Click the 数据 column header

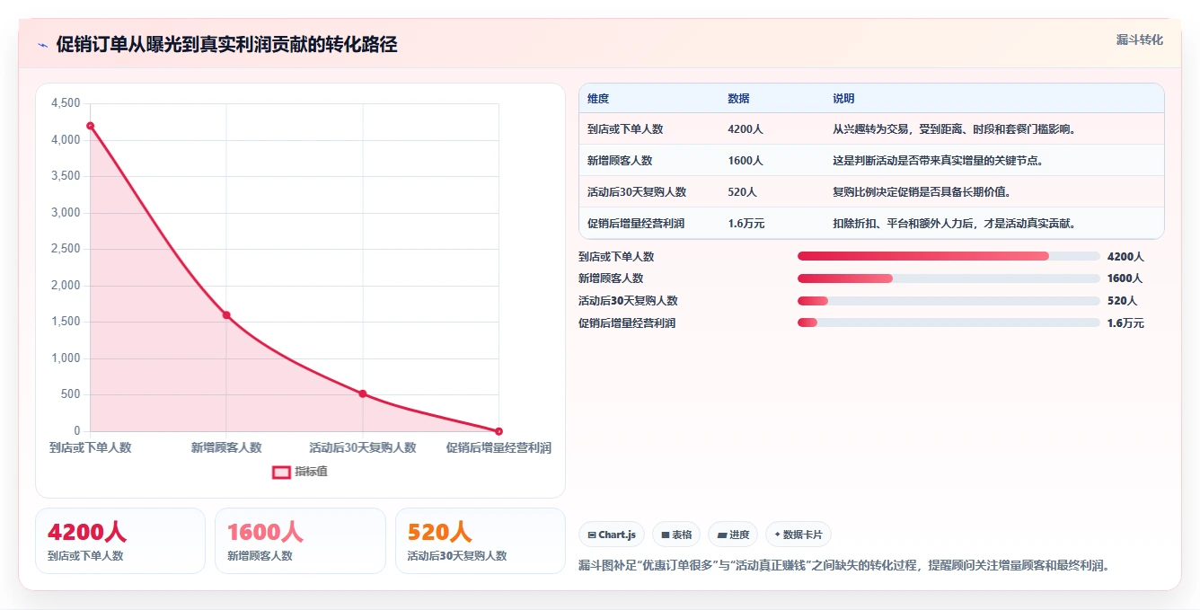point(738,99)
